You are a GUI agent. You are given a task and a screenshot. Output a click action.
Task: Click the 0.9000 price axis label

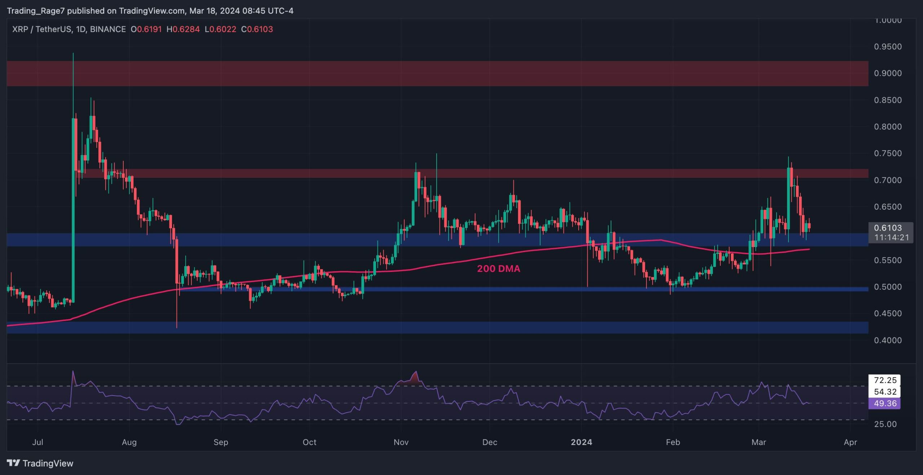(887, 73)
